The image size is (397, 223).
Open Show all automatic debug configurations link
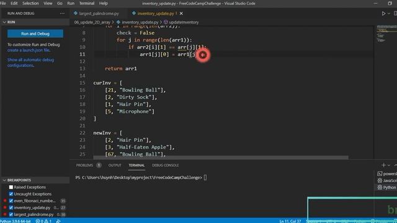click(x=30, y=63)
